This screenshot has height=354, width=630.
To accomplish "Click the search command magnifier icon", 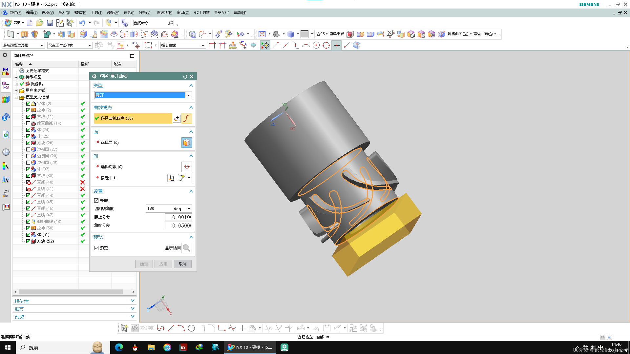I will [x=171, y=23].
